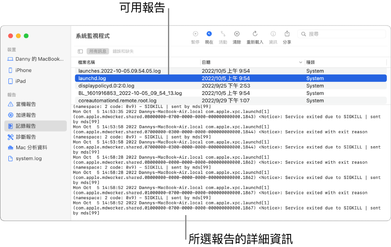Open the 分享 (Share) icon
Image resolution: width=391 pixels, height=247 pixels.
coord(287,34)
